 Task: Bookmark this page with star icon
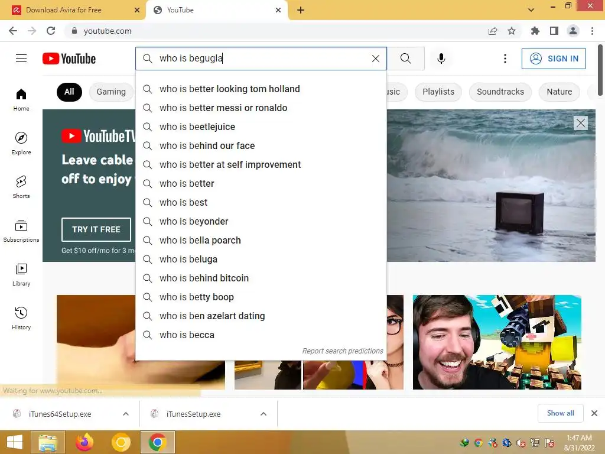[x=512, y=31]
